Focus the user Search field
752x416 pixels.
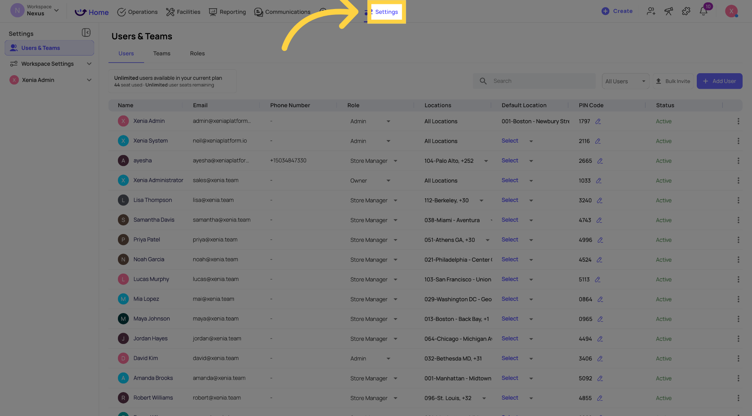(x=534, y=81)
